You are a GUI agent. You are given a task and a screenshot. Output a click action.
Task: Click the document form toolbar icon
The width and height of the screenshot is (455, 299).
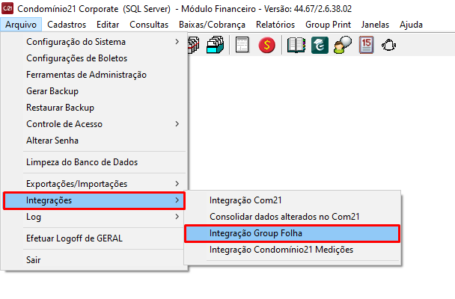pos(242,45)
